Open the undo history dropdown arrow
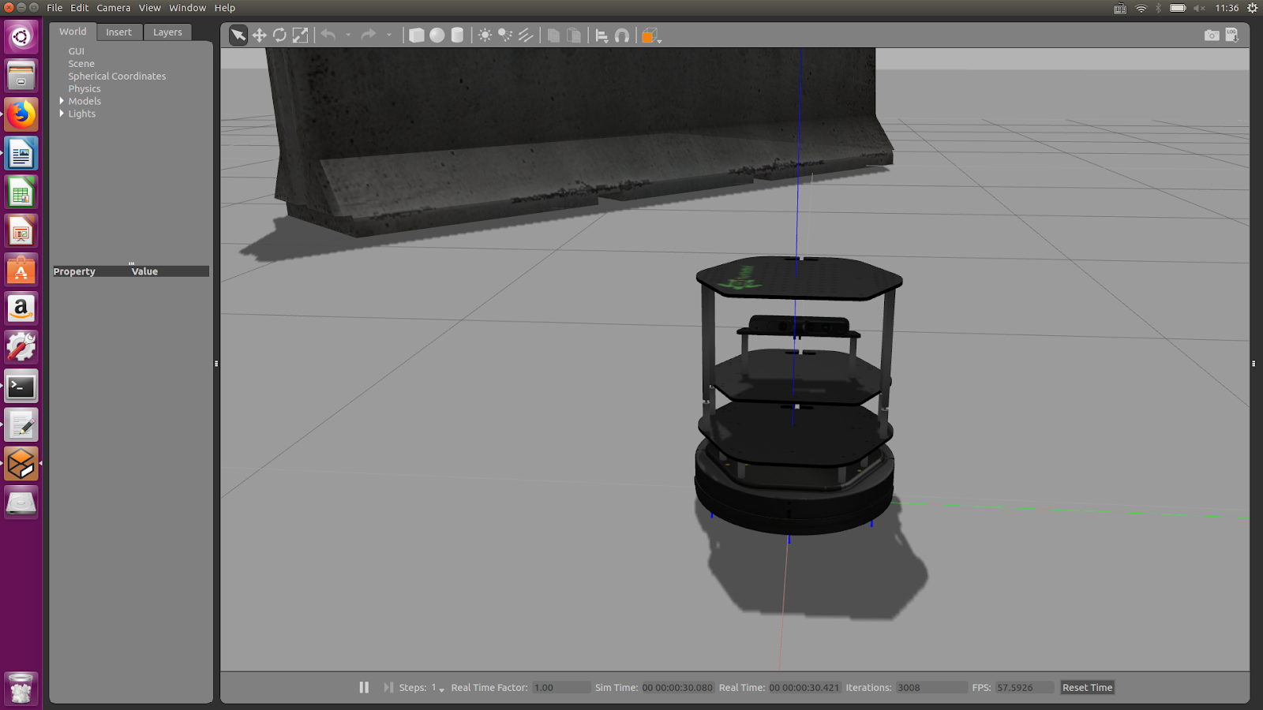This screenshot has width=1263, height=710. click(x=348, y=35)
